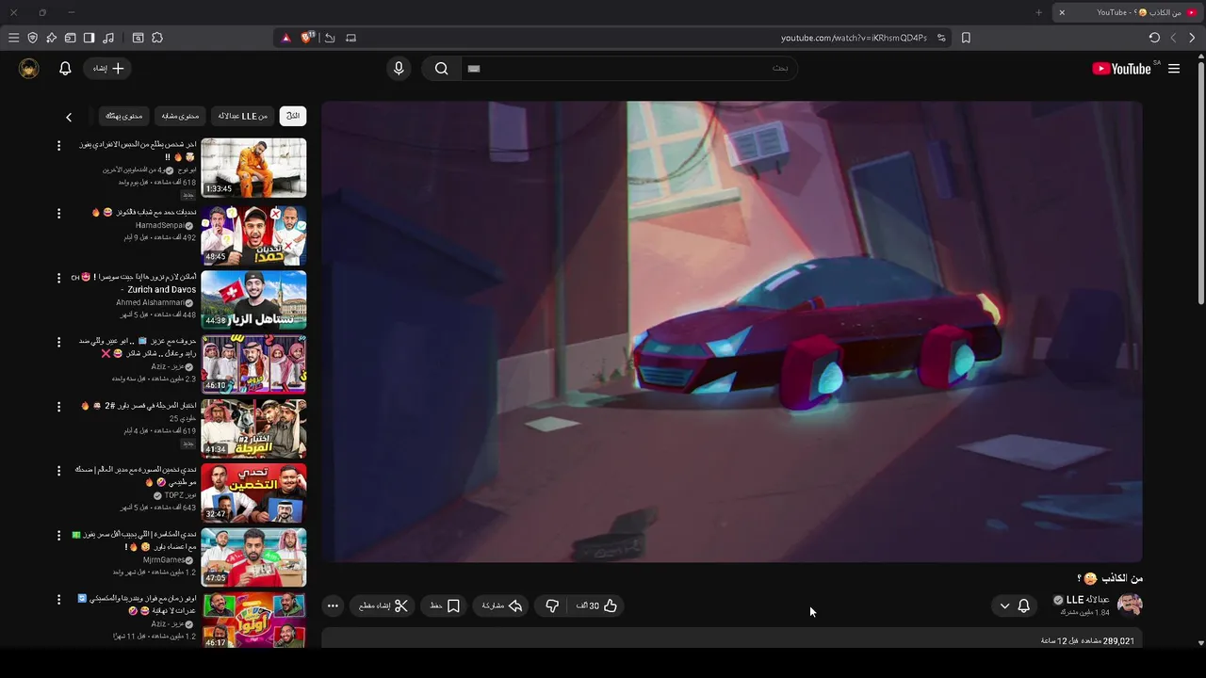Close the YouTube browser tab
The height and width of the screenshot is (678, 1206).
[x=1062, y=12]
